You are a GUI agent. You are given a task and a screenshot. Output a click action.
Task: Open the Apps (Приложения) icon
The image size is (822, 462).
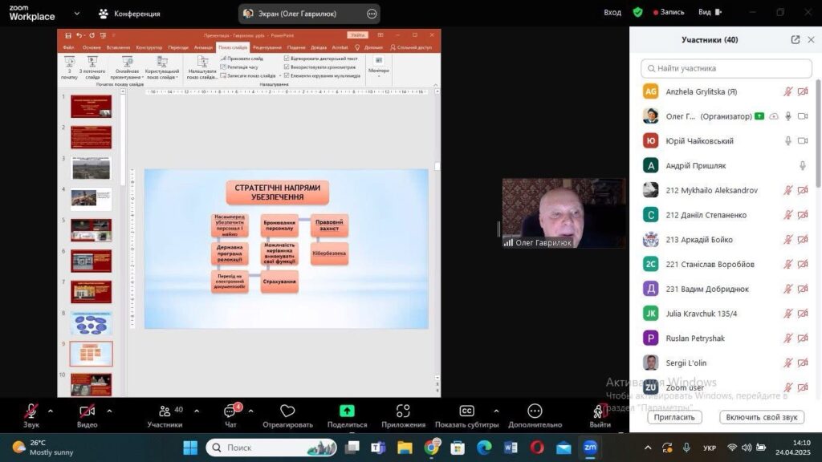tap(403, 411)
